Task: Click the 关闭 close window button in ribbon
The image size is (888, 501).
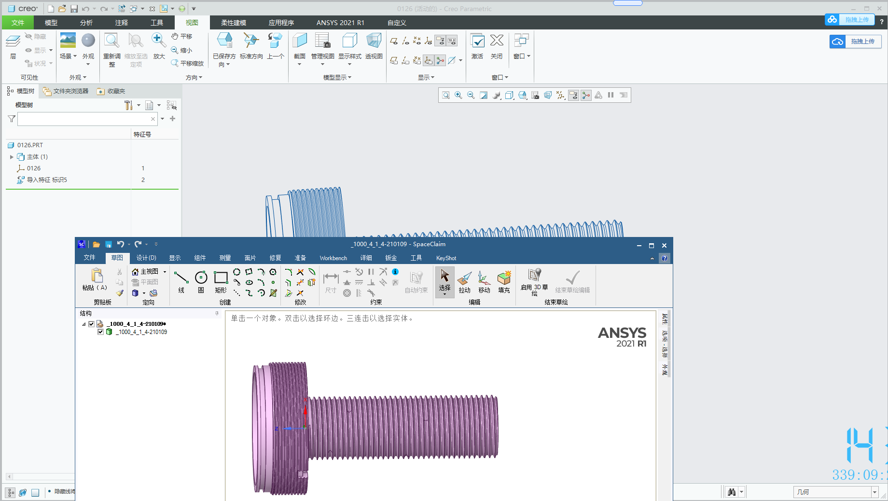Action: click(497, 46)
